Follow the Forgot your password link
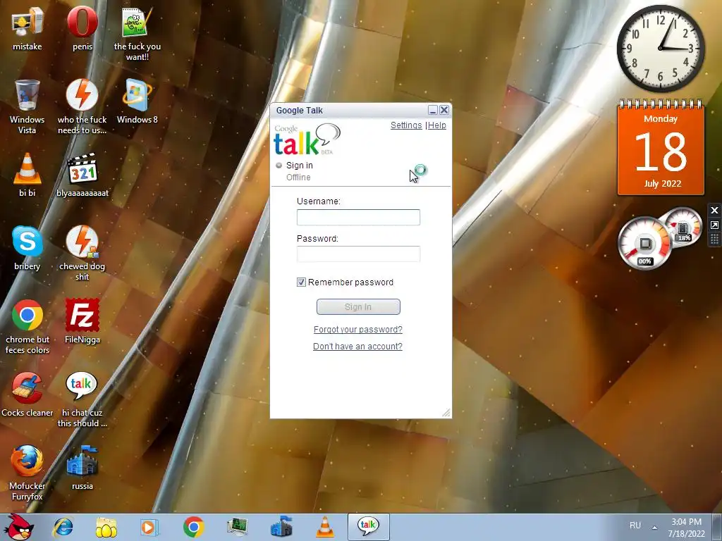 357,330
